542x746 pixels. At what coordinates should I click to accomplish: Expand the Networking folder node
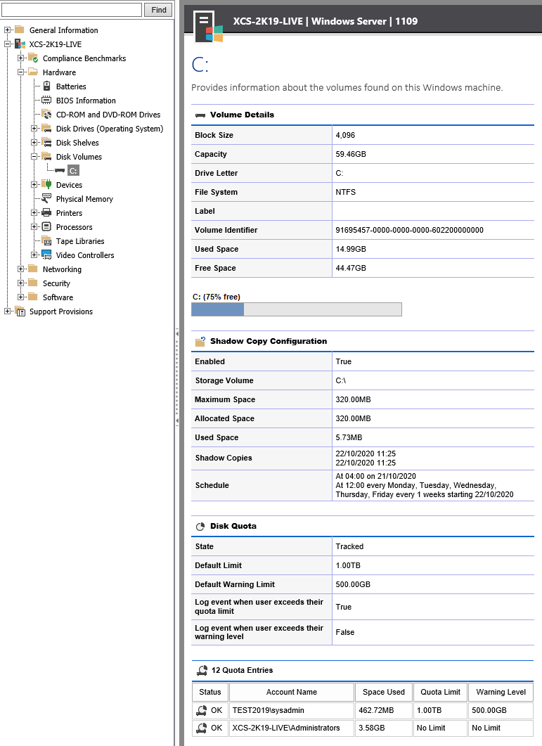click(x=21, y=269)
